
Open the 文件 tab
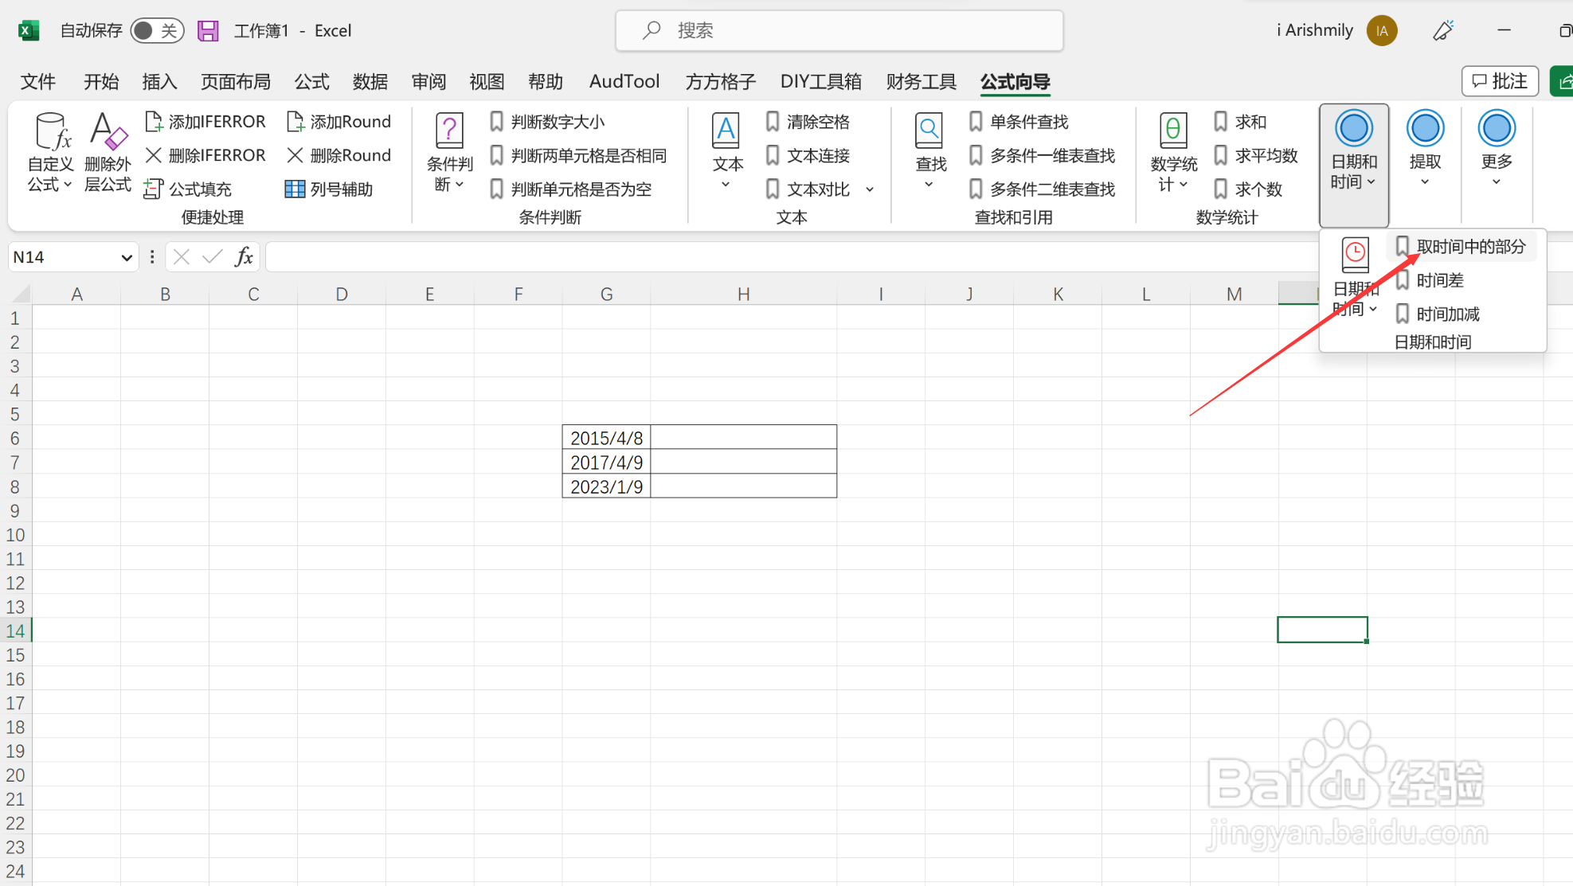click(x=38, y=81)
